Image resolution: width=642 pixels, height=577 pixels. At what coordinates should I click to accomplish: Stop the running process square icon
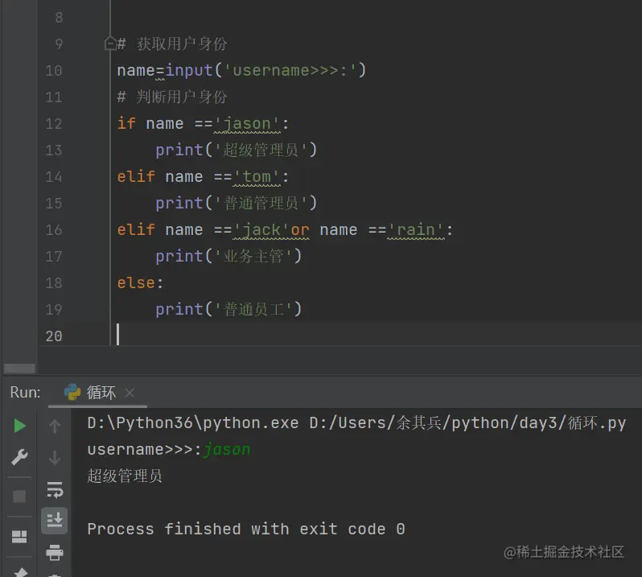point(19,497)
